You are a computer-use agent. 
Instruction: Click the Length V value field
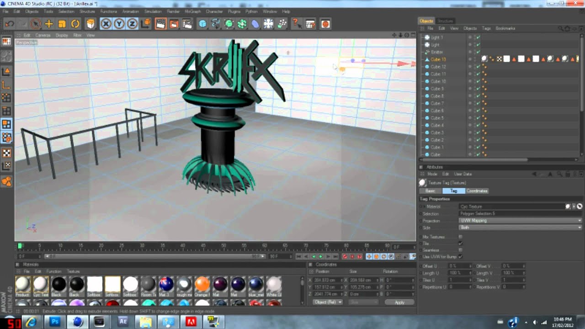[x=512, y=273]
